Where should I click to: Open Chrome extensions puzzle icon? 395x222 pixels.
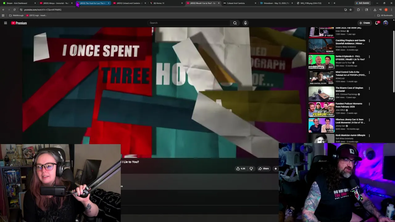click(358, 10)
